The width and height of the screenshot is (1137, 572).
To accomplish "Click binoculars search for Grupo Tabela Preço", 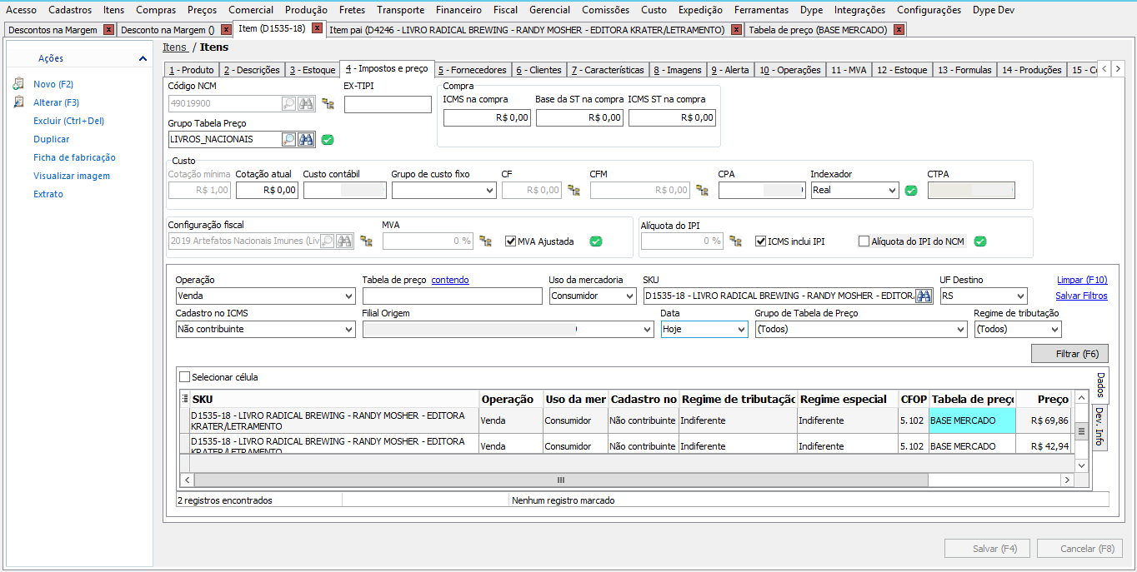I will tap(306, 139).
